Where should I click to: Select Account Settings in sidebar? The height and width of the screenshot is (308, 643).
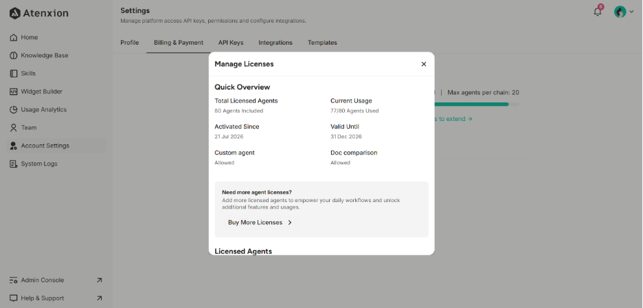58,146
